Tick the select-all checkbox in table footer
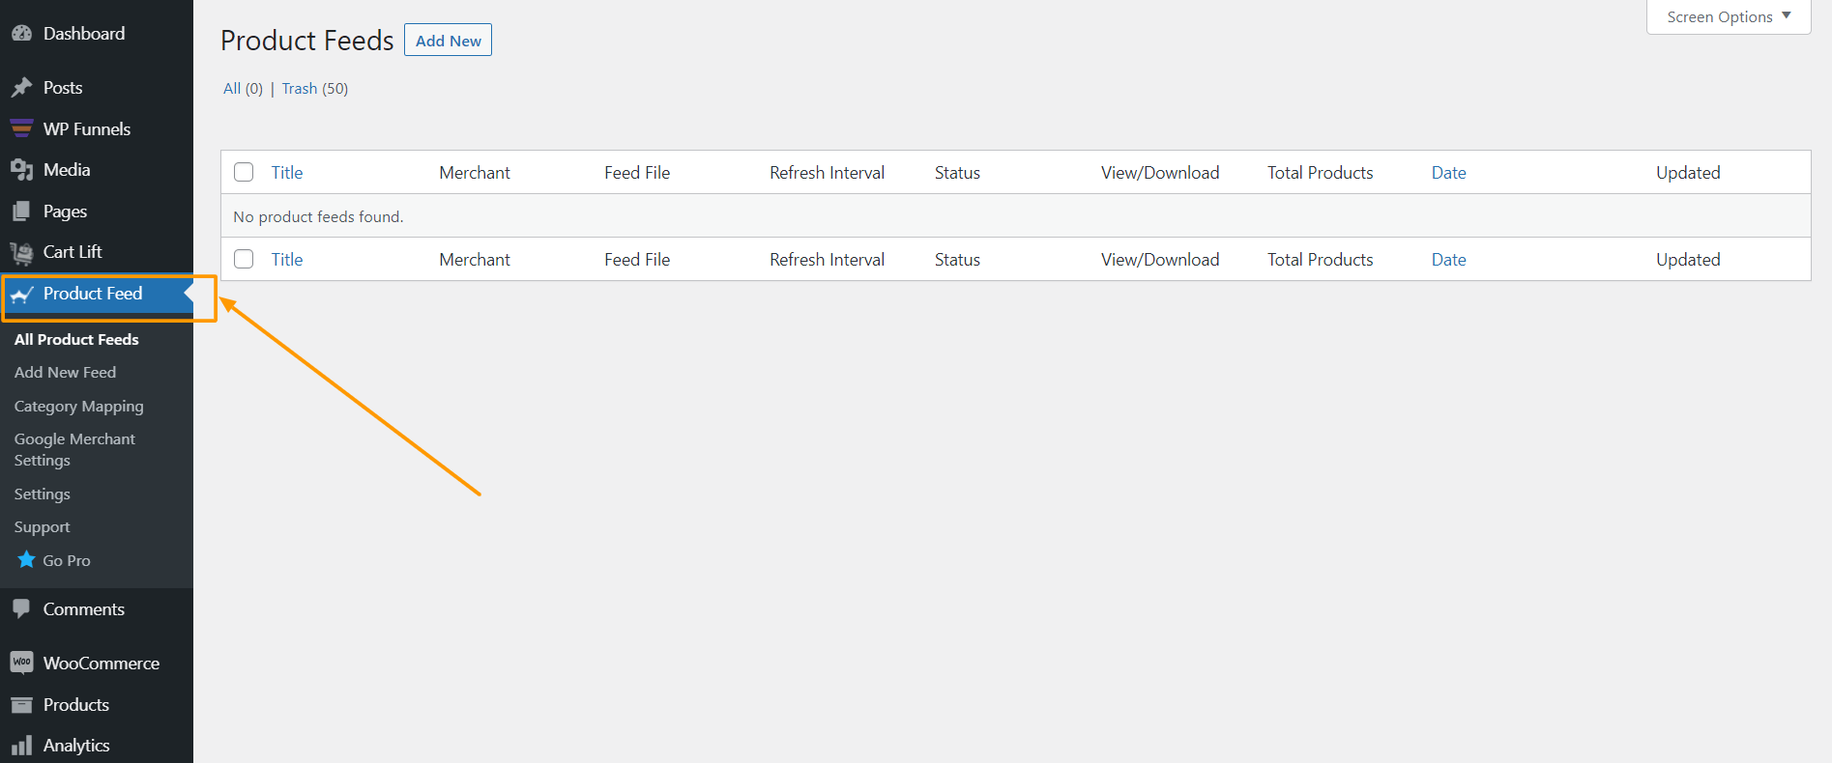Image resolution: width=1832 pixels, height=763 pixels. coord(244,259)
